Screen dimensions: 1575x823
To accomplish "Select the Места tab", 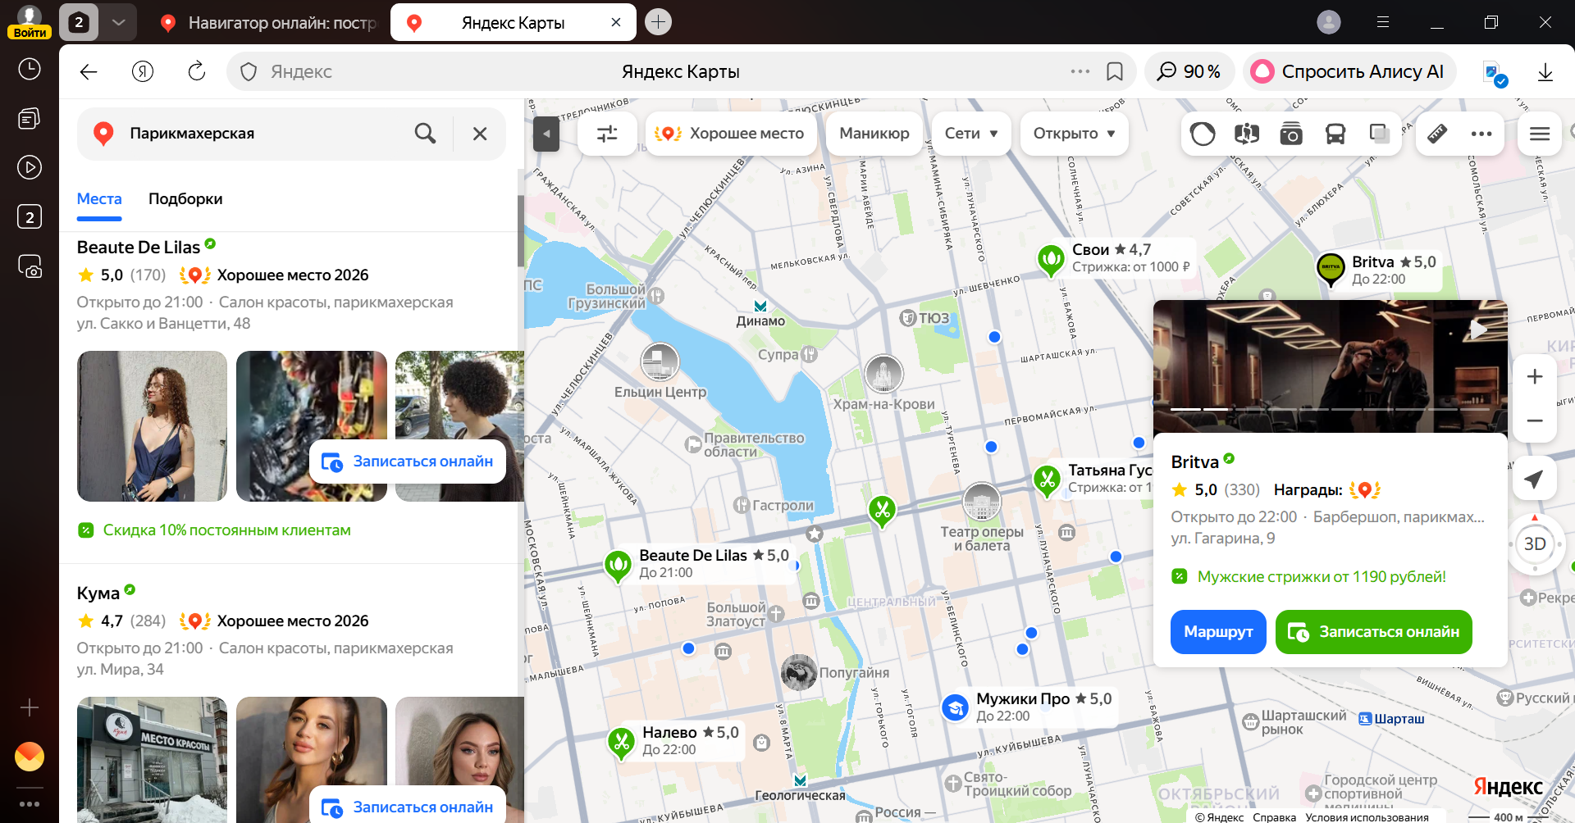I will coord(99,199).
